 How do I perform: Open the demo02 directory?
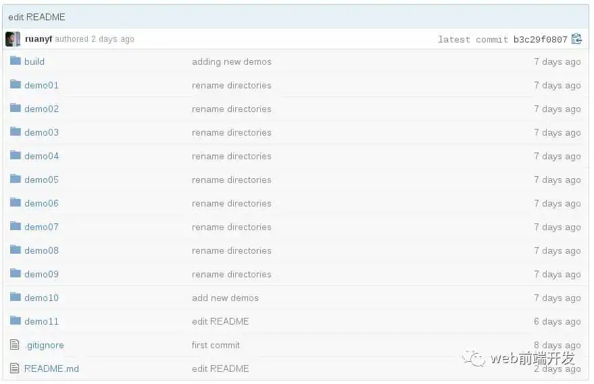click(41, 109)
